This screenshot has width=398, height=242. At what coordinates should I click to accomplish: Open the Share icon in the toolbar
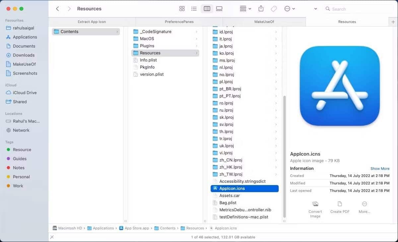pyautogui.click(x=261, y=9)
